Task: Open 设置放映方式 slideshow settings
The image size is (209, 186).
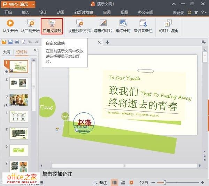Action: 79,26
